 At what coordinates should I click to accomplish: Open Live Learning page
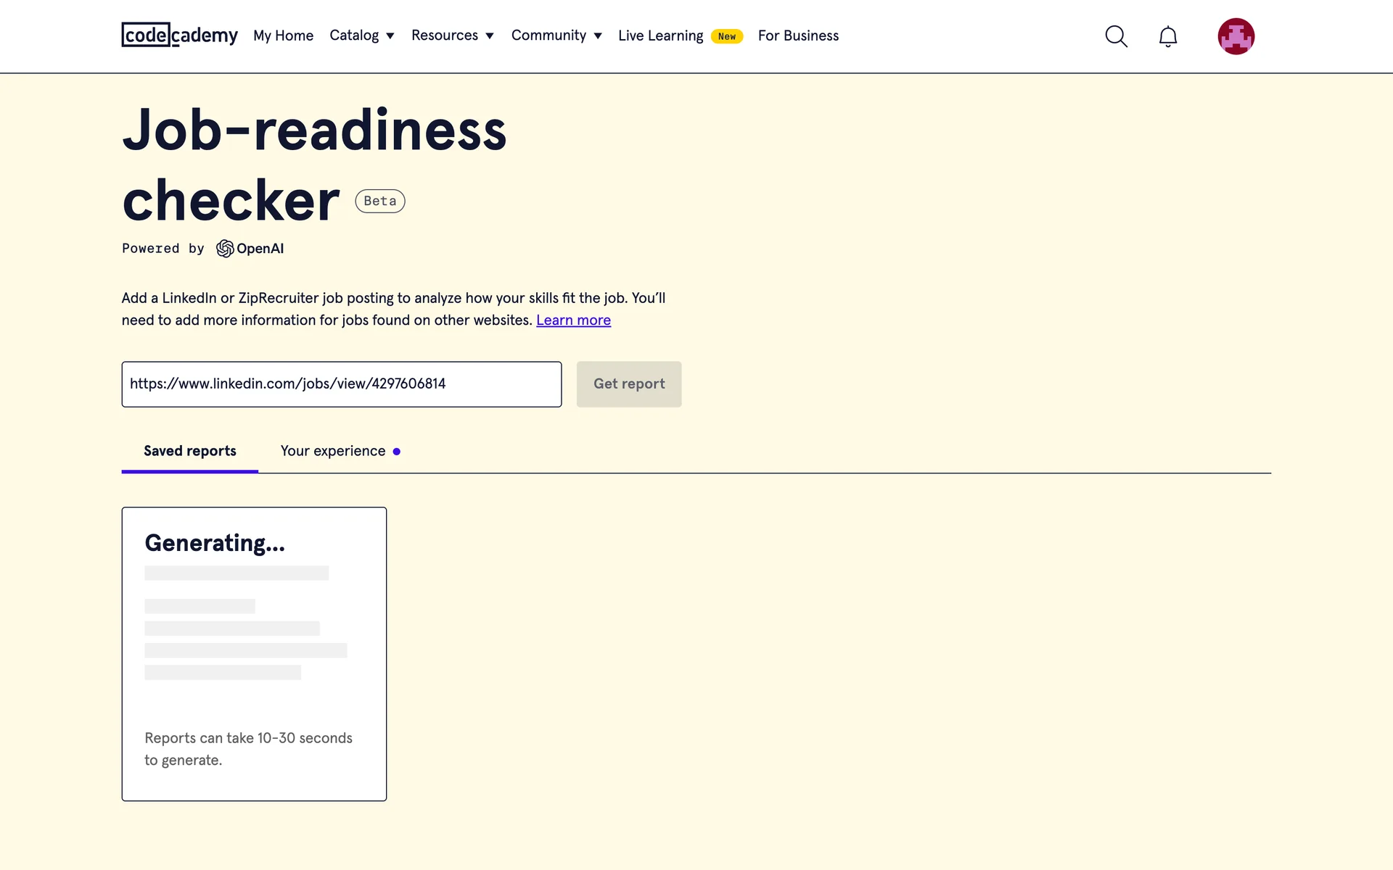point(660,36)
